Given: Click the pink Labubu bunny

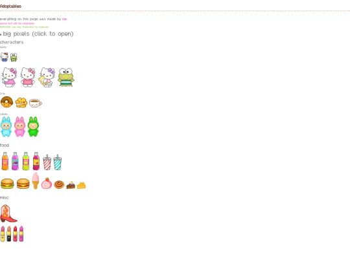Looking at the screenshot, I should 19,127.
